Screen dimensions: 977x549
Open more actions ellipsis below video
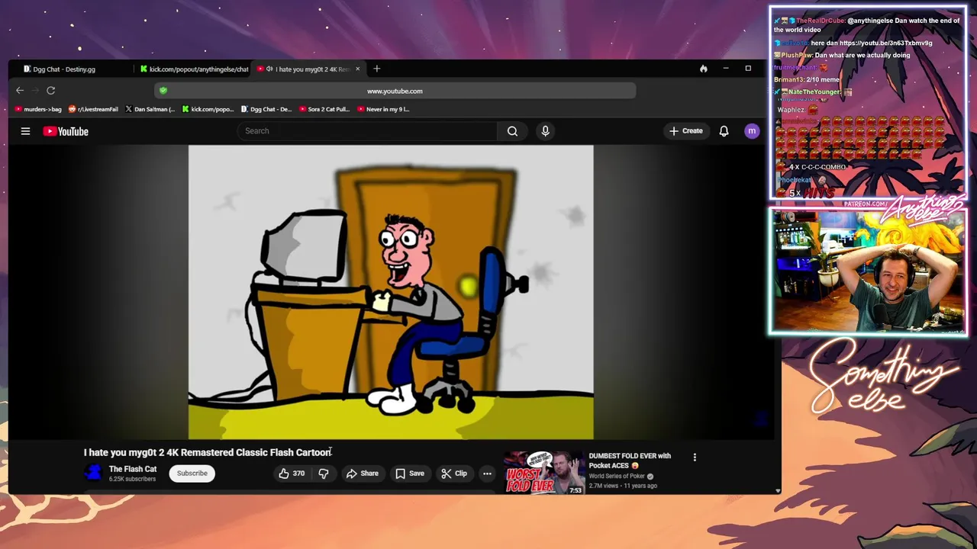(487, 474)
